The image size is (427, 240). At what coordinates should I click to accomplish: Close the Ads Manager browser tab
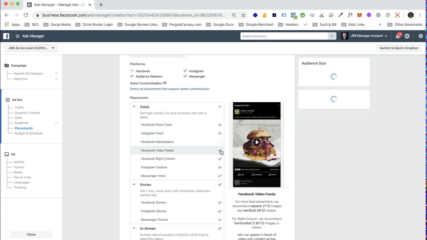click(x=89, y=5)
